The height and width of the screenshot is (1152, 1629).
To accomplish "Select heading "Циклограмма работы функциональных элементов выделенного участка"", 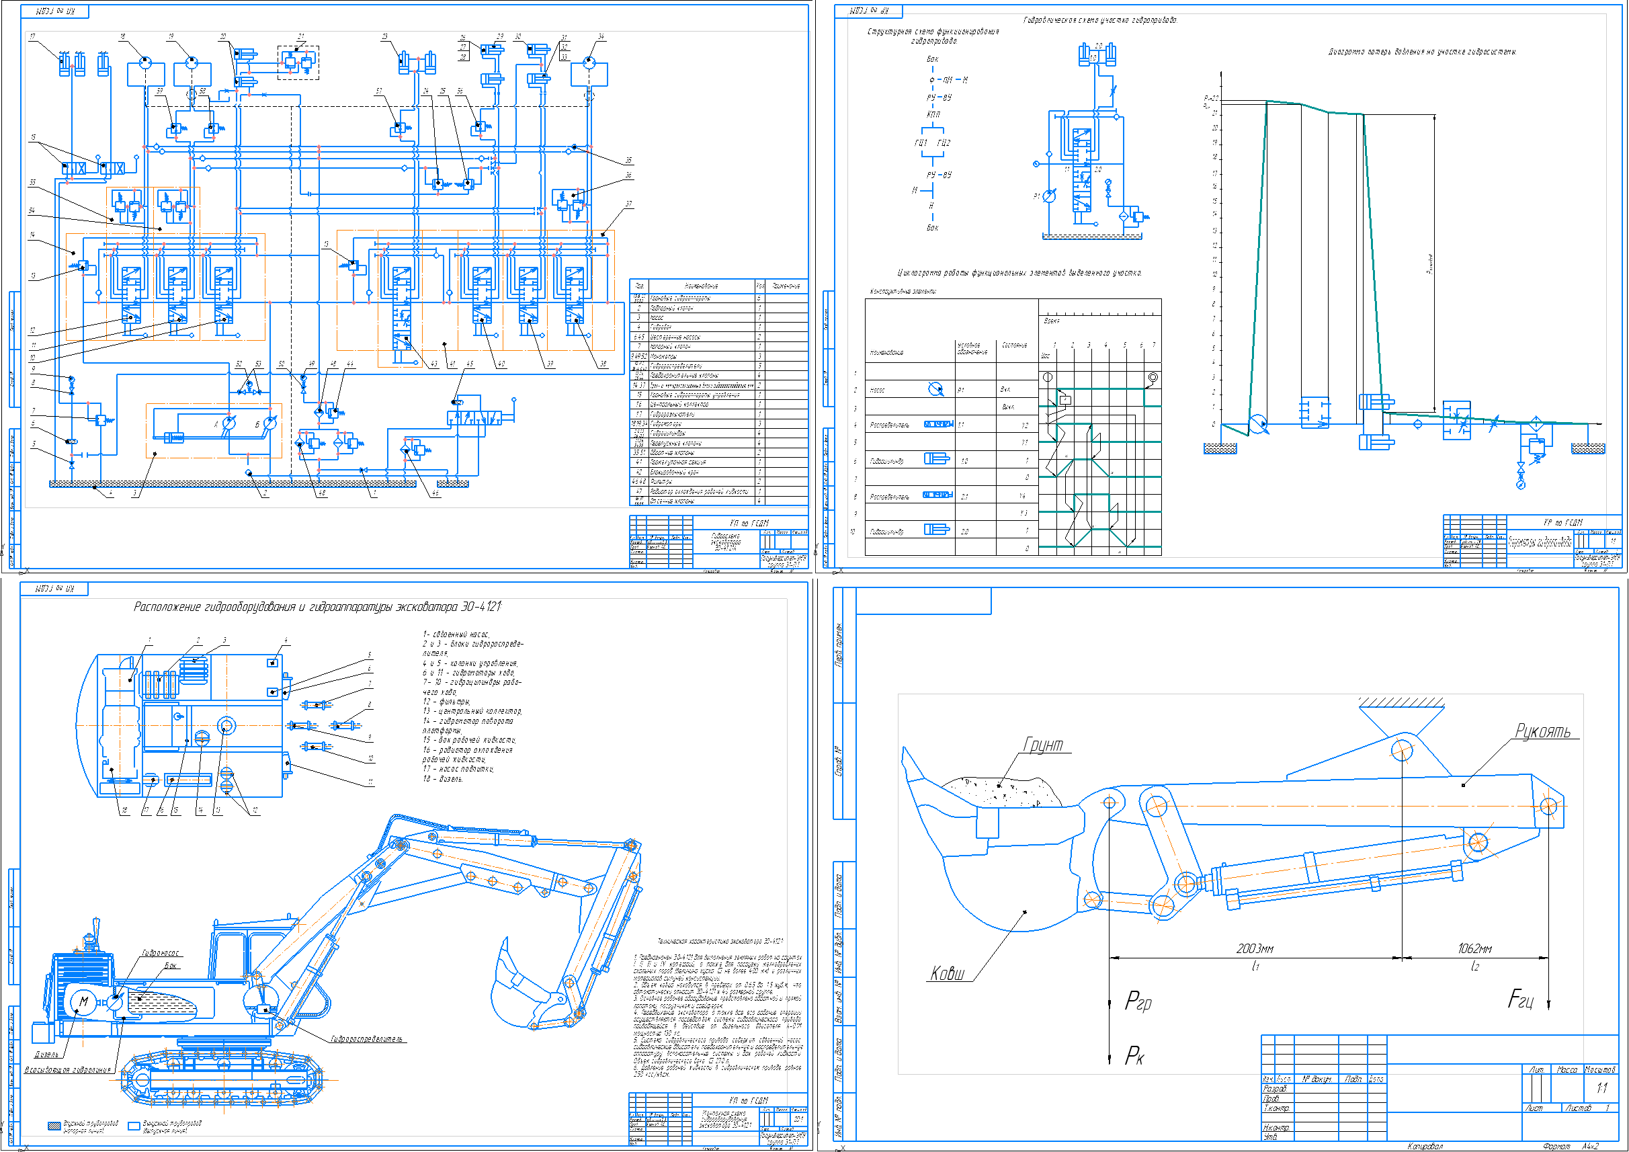I will 1020,273.
